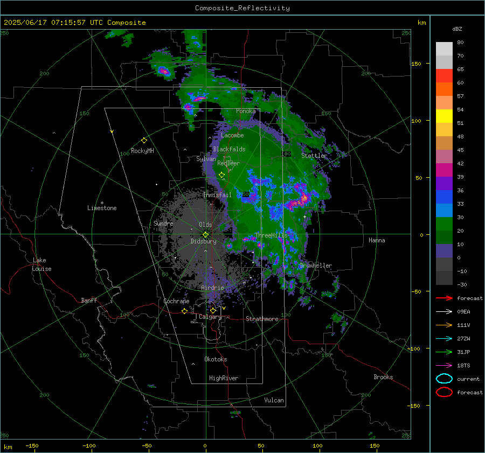Click the Olds label
The height and width of the screenshot is (453, 485).
205,225
